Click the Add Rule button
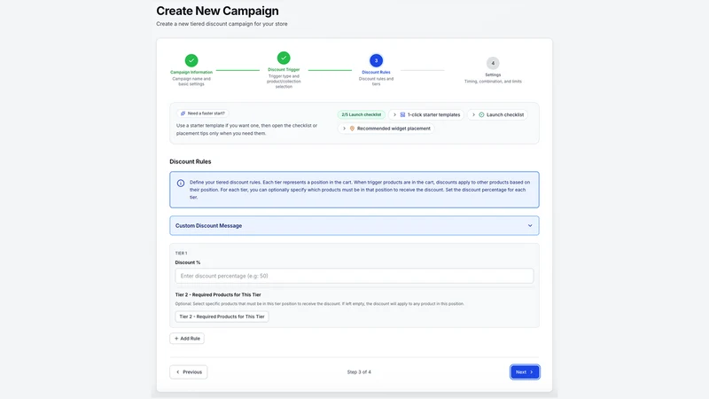Viewport: 709px width, 399px height. [187, 339]
